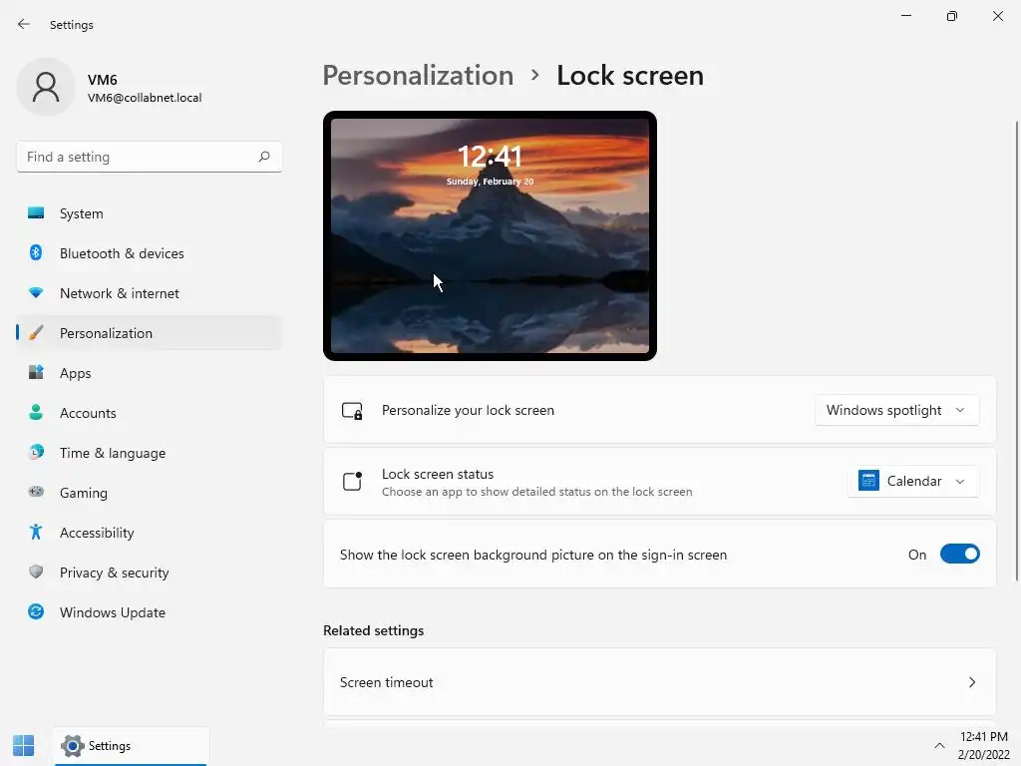This screenshot has height=766, width=1021.
Task: Click the Apps icon in sidebar
Action: tap(36, 373)
